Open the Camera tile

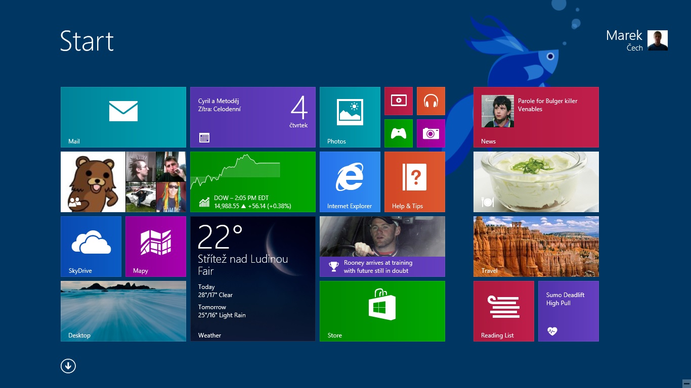pos(431,133)
